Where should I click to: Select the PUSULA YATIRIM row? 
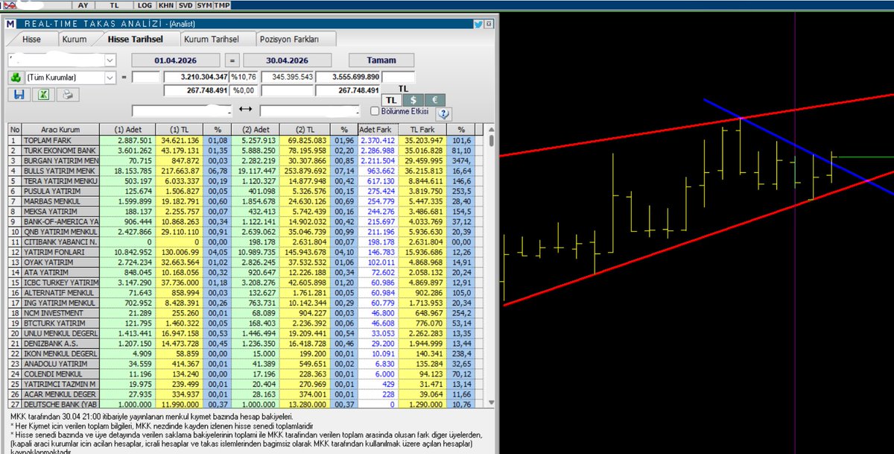click(247, 191)
